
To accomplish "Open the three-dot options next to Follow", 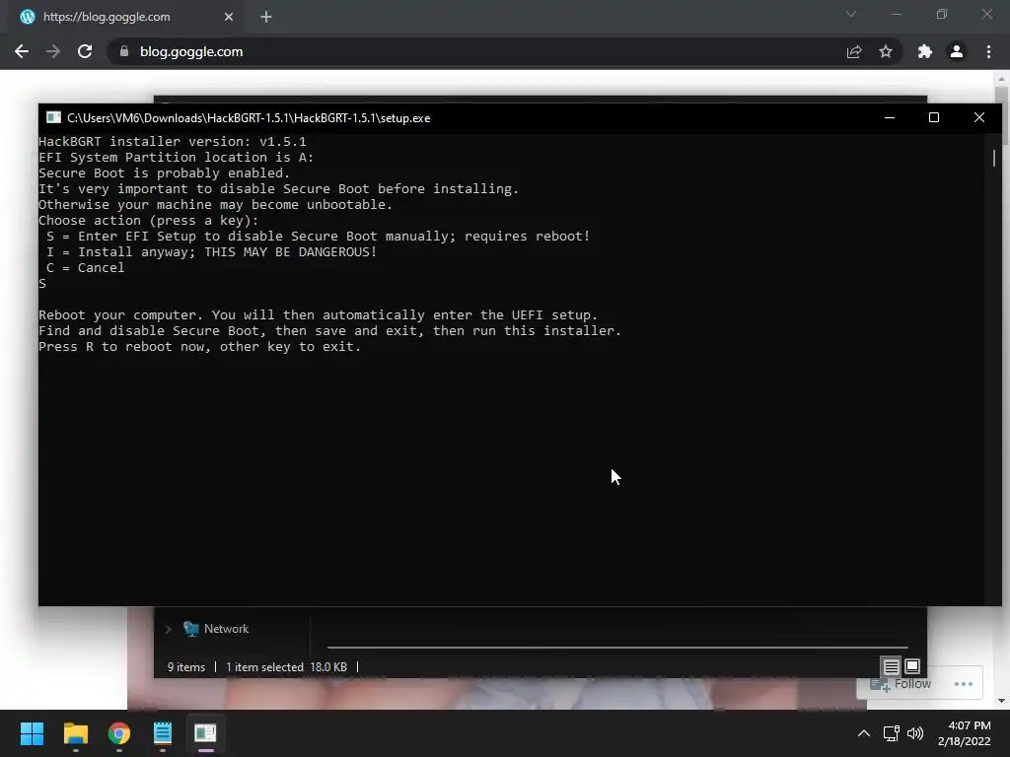I will 964,684.
